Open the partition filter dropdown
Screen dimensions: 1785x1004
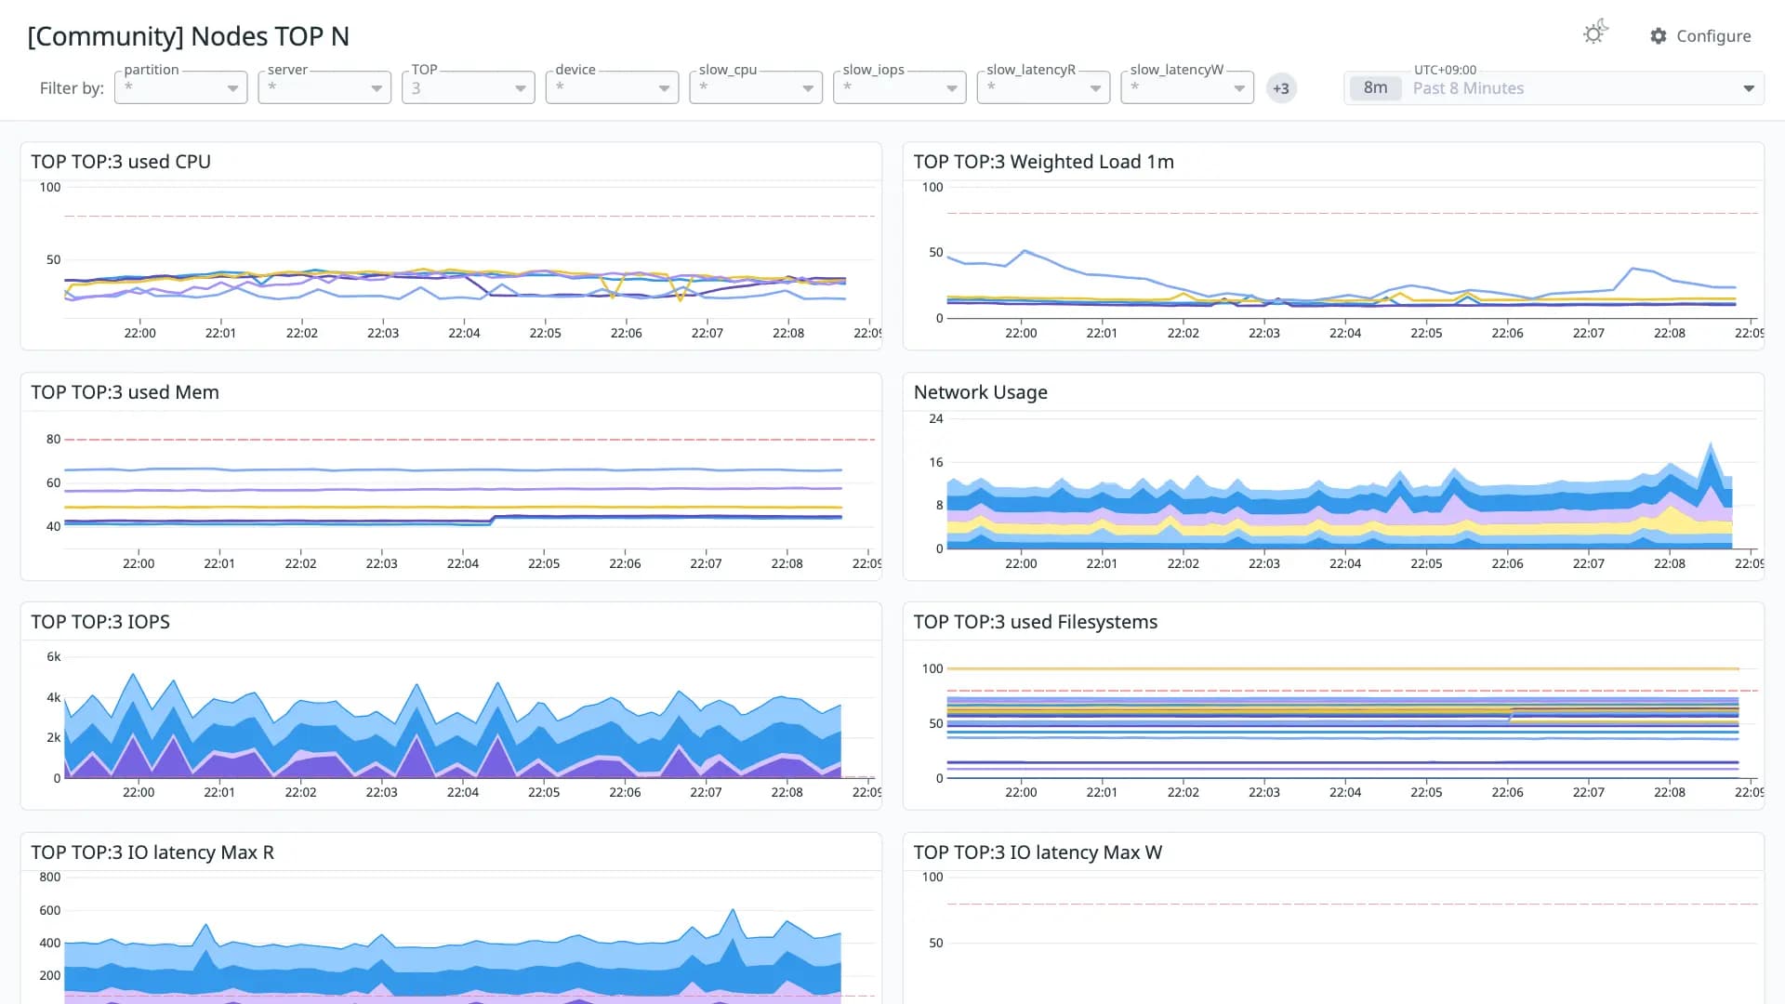tap(180, 87)
